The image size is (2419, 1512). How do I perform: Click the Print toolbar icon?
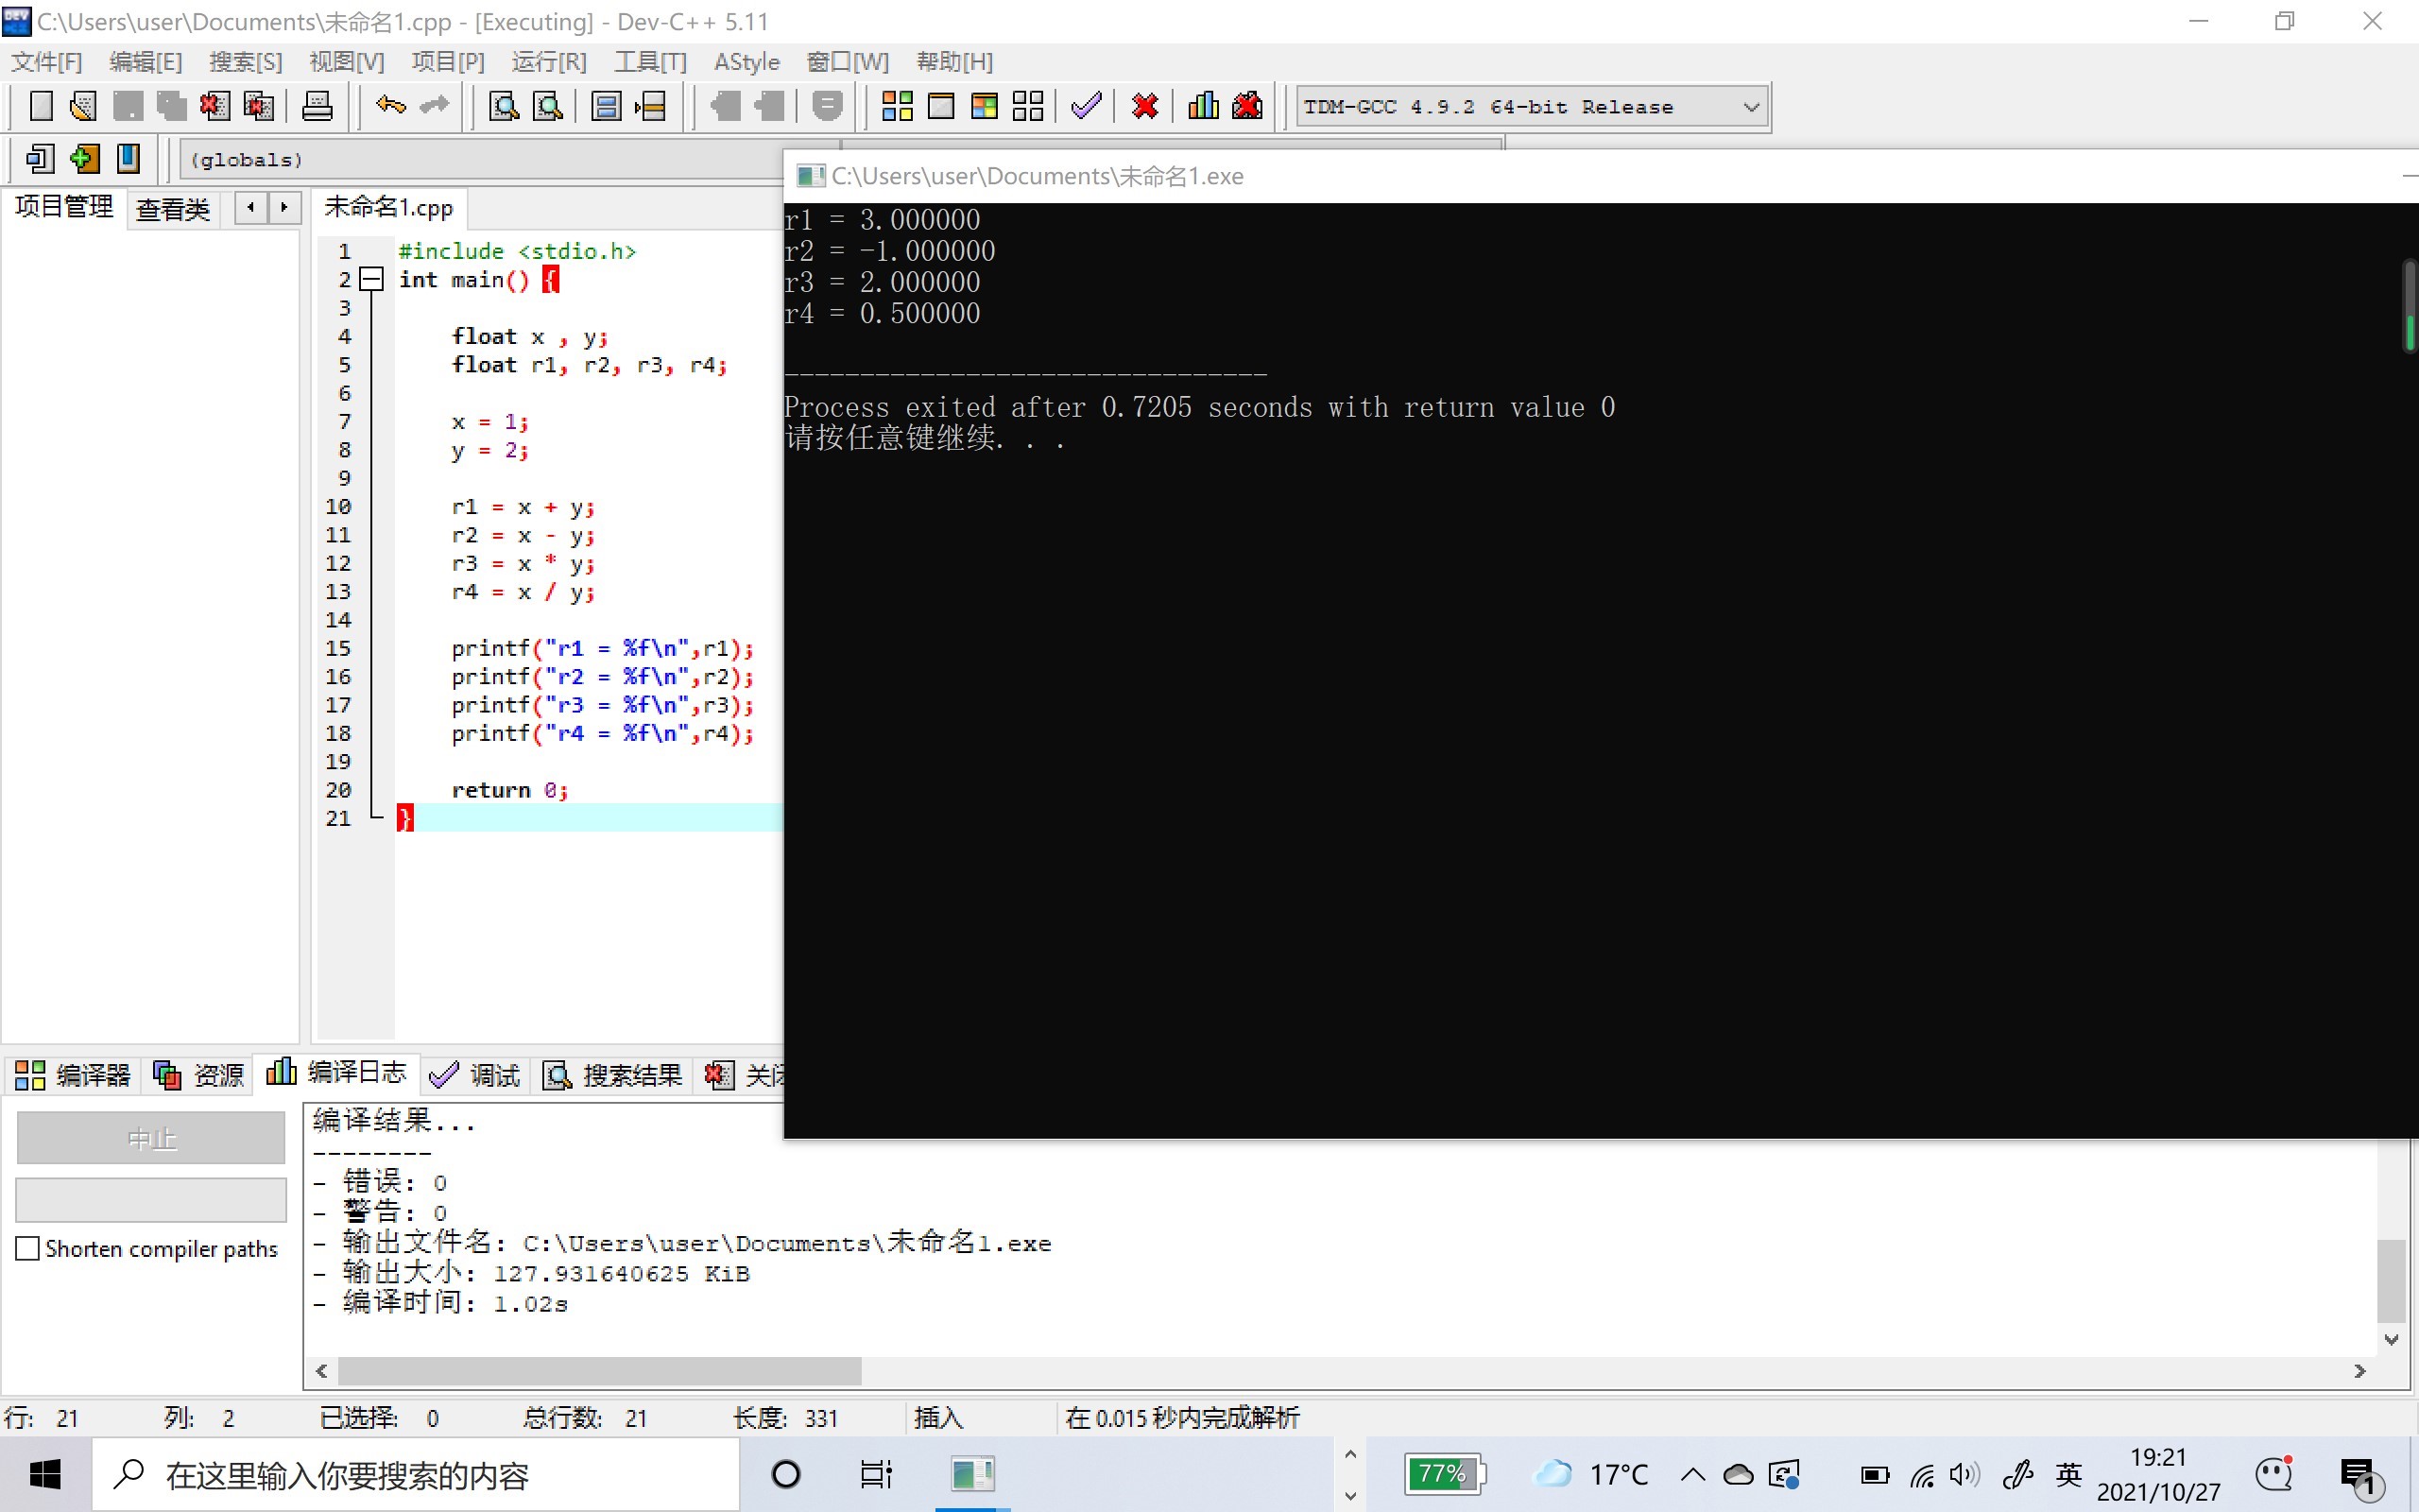click(317, 106)
